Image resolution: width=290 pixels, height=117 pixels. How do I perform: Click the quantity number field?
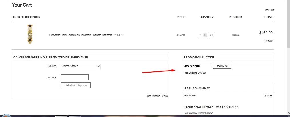[201, 35]
